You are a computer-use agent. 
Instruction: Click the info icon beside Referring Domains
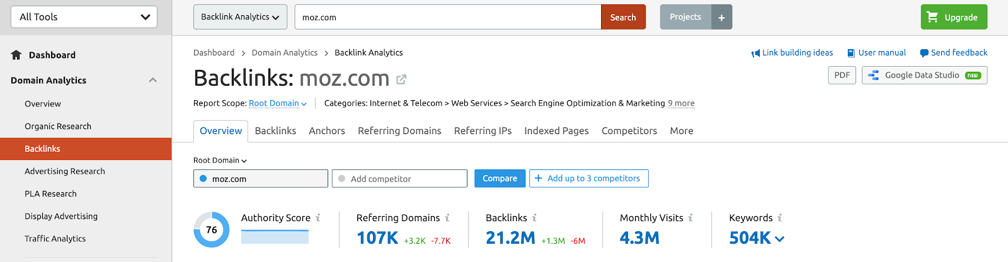click(x=447, y=217)
